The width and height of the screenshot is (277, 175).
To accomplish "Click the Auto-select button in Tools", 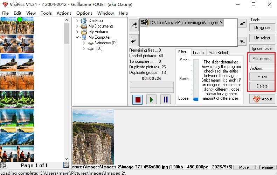I will coord(262,59).
